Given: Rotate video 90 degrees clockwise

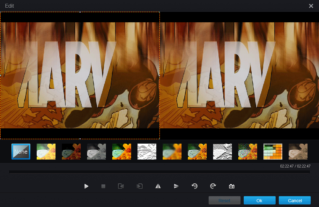Looking at the screenshot, I should coord(213,186).
